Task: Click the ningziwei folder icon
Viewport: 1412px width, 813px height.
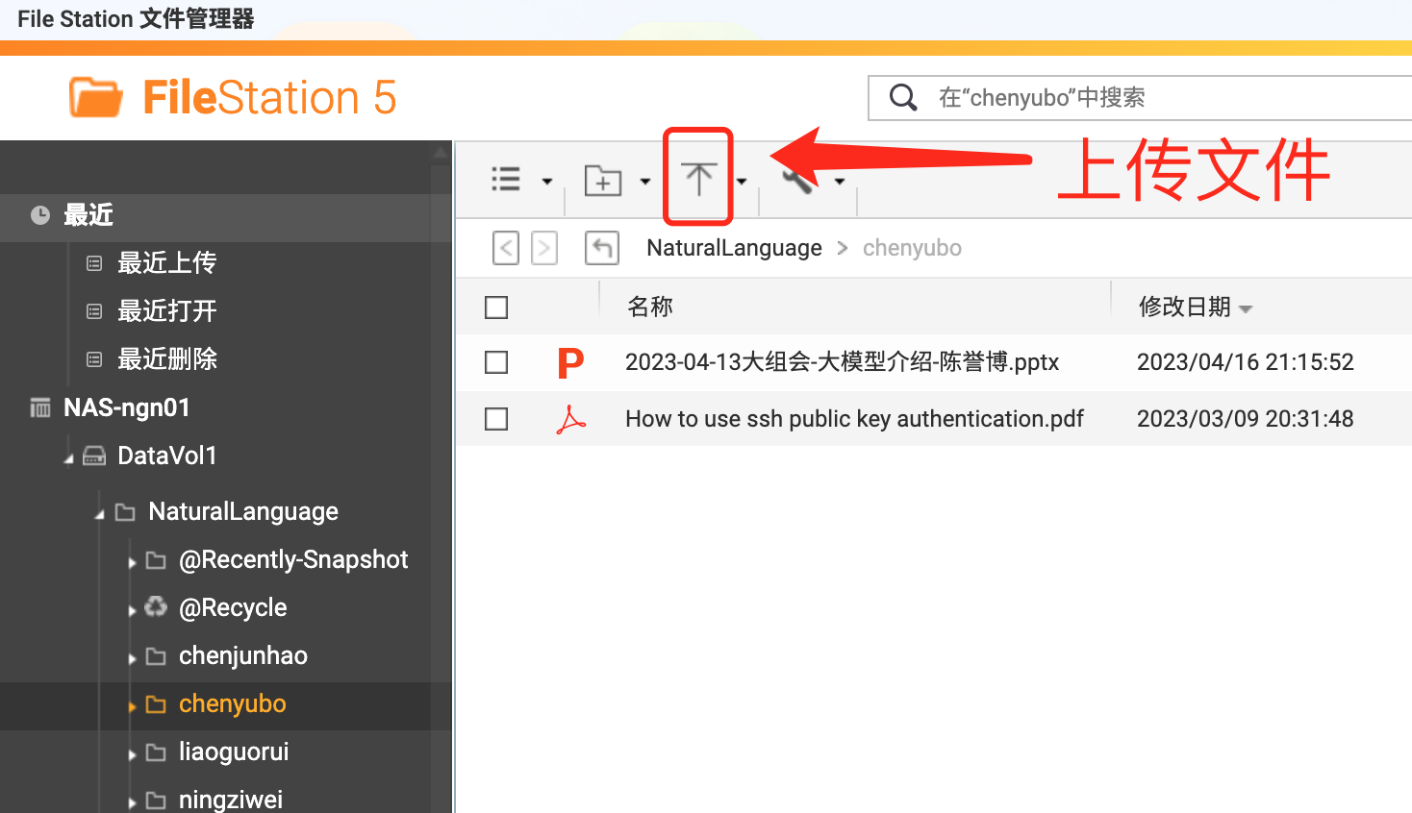Action: tap(156, 801)
